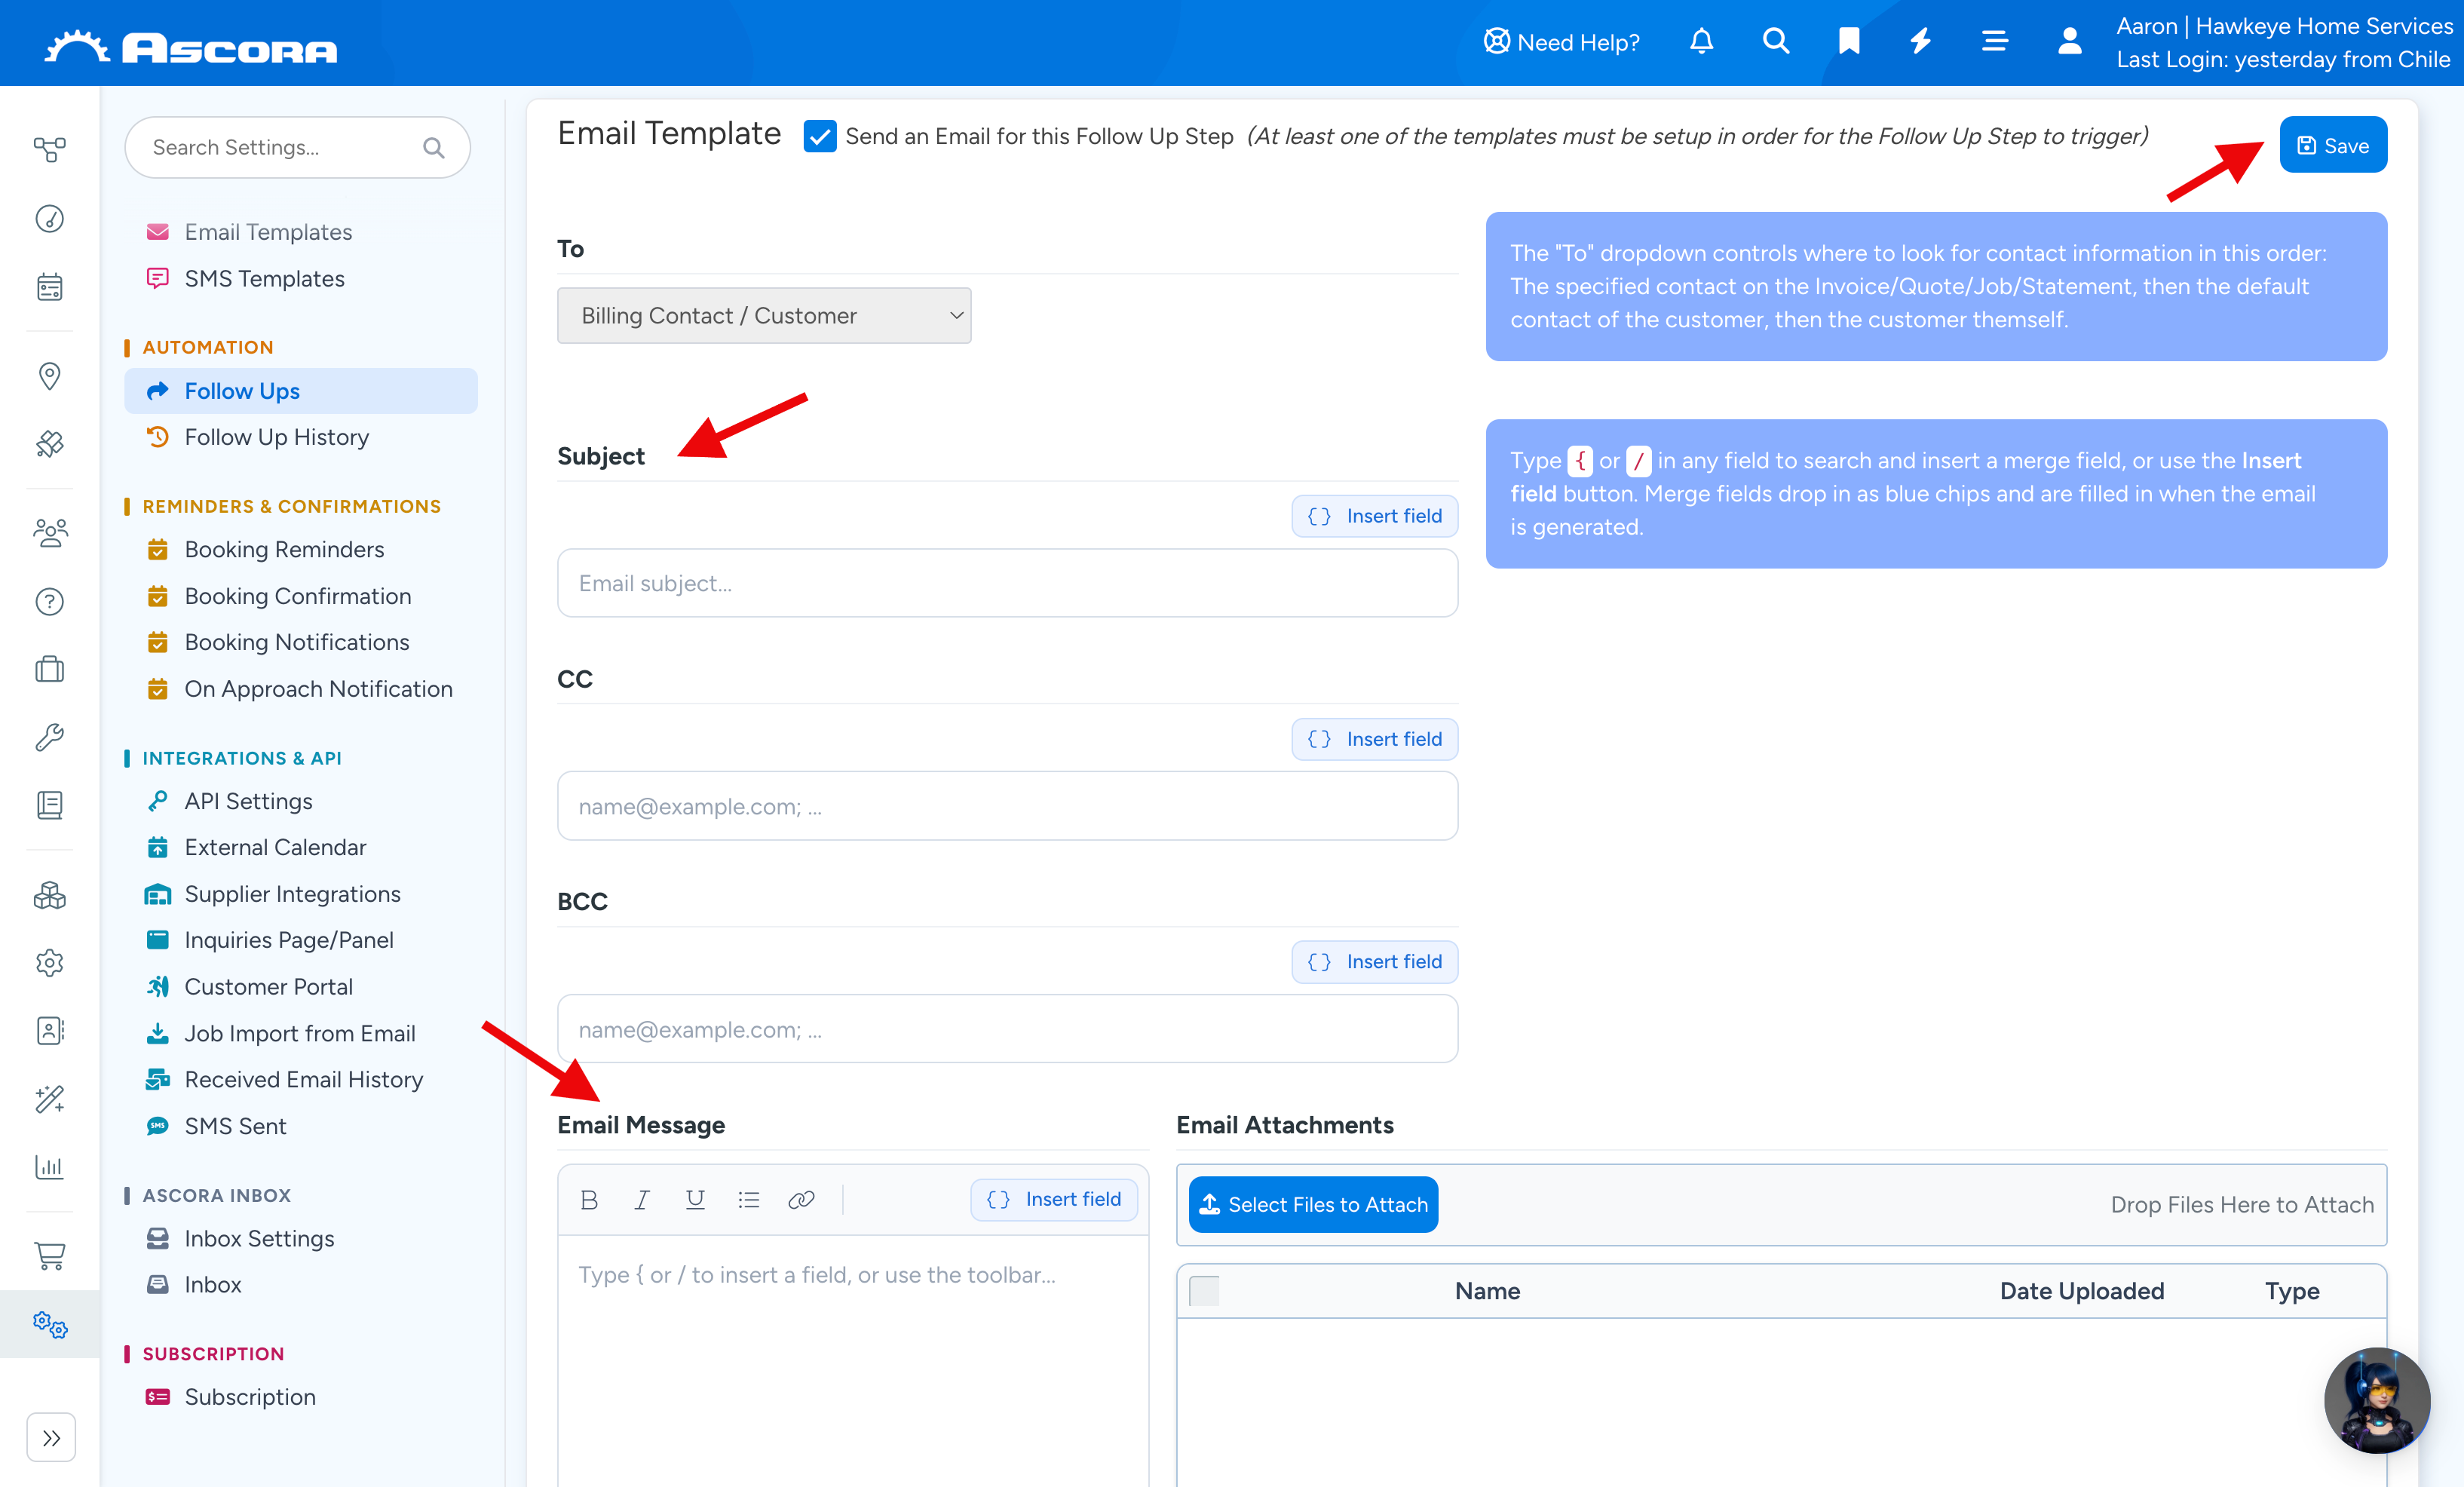Open the lightning bolt quick actions icon
This screenshot has width=2464, height=1487.
pos(1920,41)
